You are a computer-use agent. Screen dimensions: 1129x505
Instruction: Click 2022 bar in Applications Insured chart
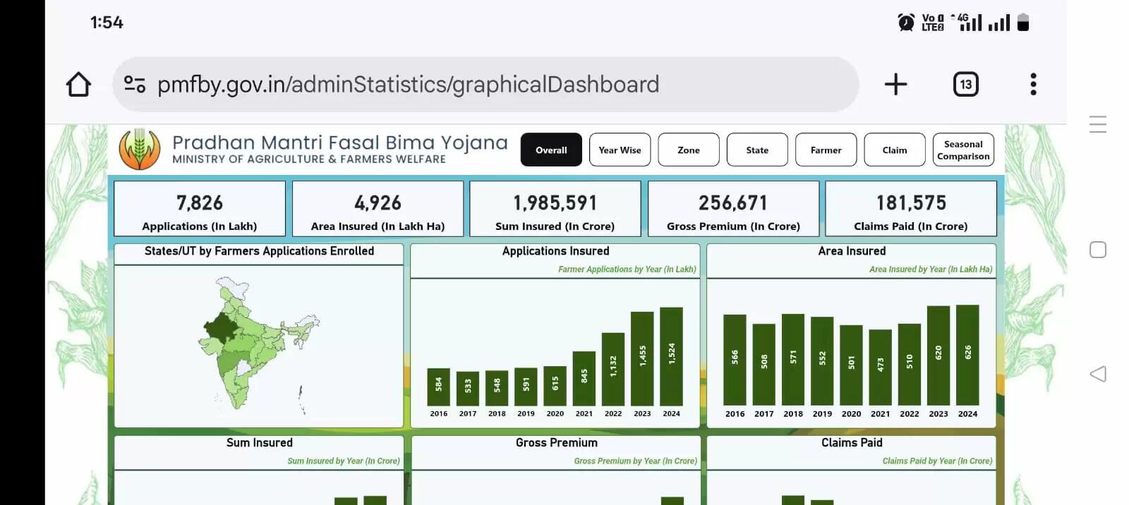[x=613, y=369]
